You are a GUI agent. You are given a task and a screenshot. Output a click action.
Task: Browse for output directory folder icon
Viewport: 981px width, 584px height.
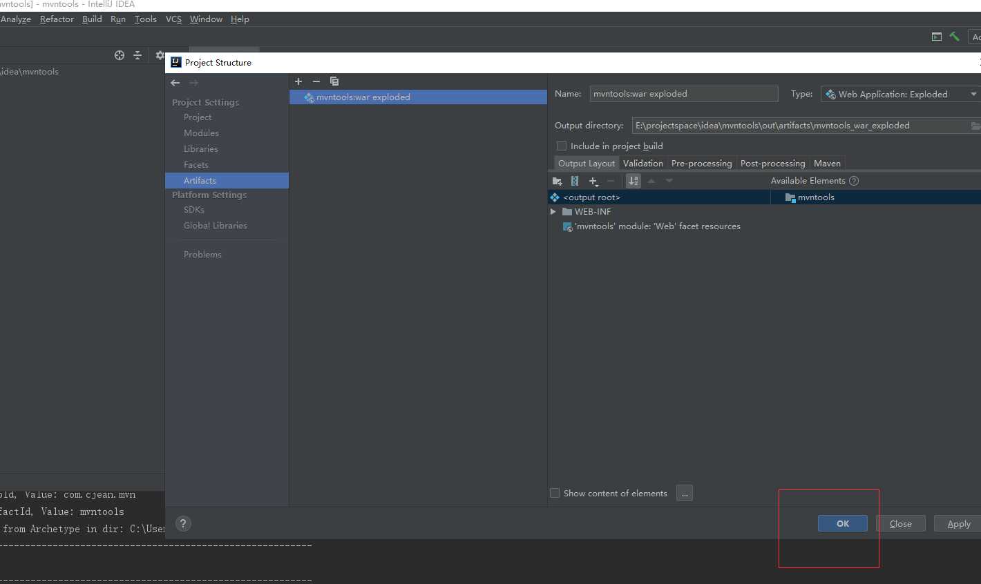point(975,126)
